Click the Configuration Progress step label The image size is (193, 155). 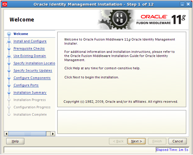coord(32,107)
